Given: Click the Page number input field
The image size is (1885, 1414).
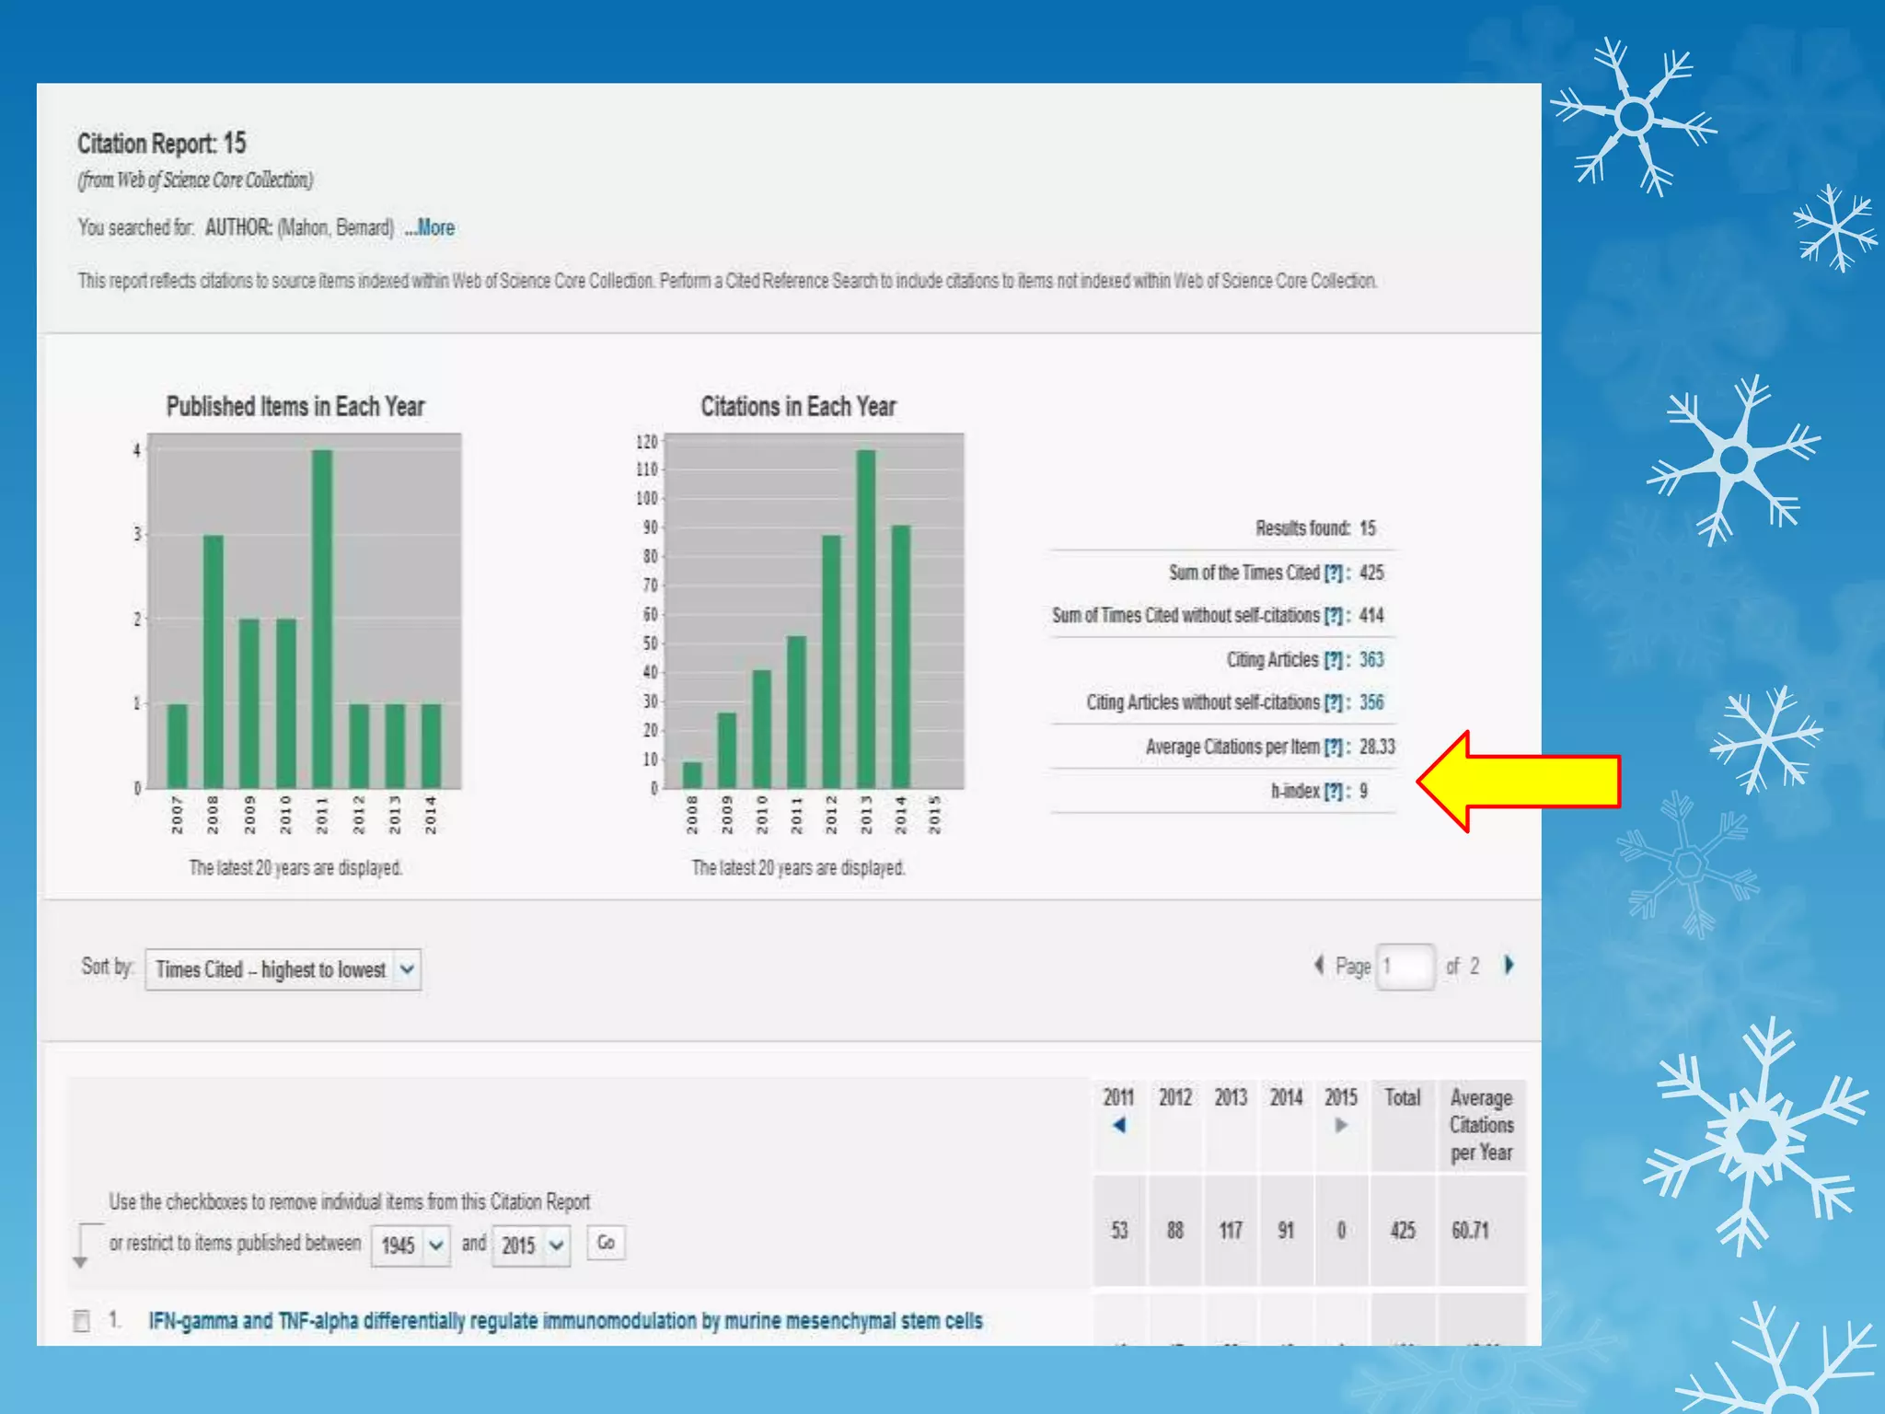Looking at the screenshot, I should pos(1405,967).
